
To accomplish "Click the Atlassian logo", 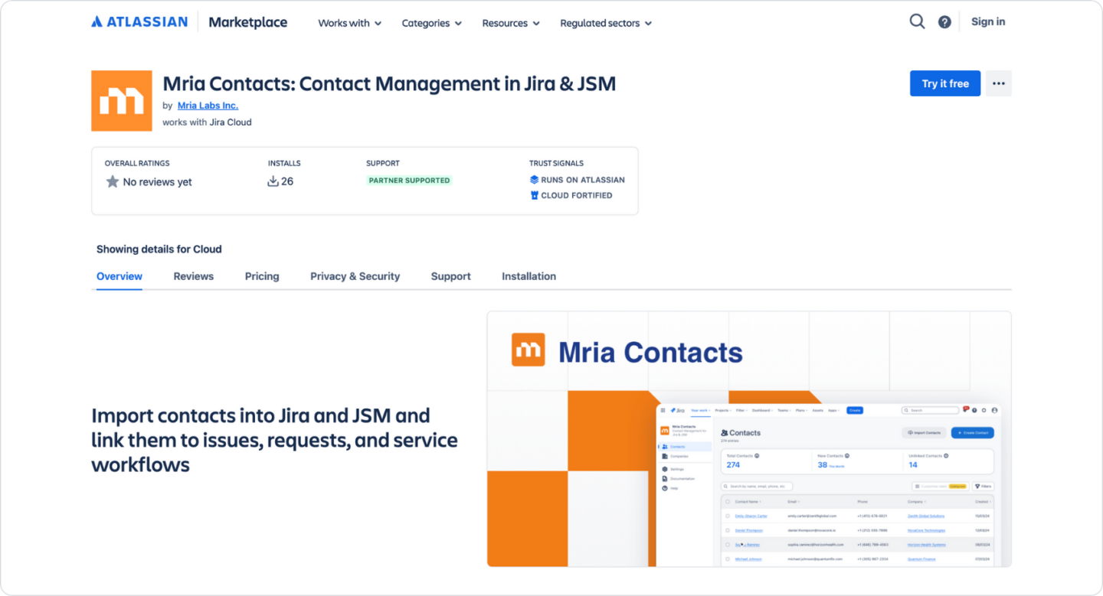I will click(138, 21).
